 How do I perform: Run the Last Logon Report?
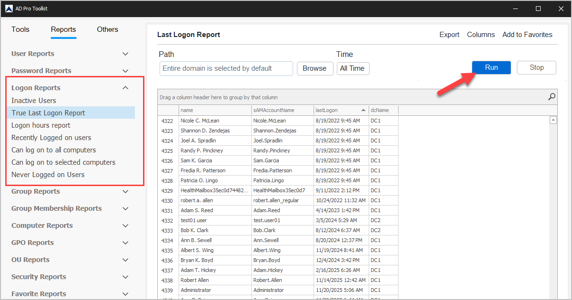[491, 67]
